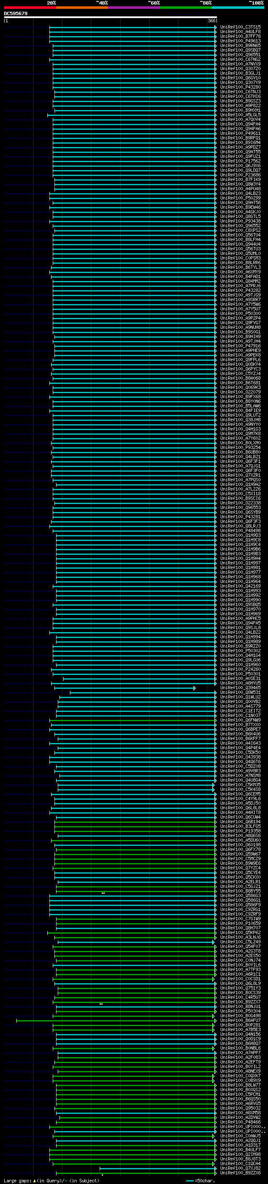Image resolution: width=268 pixels, height=1184 pixels.
Task: Open hit UniRef100_C3TS15
Action: [240, 27]
